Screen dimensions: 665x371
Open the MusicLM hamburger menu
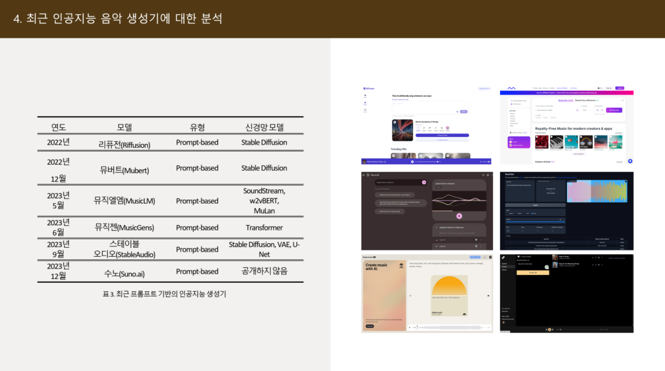tap(364, 175)
